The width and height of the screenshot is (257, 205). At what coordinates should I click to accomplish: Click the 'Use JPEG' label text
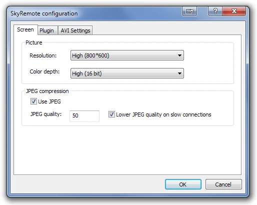click(x=49, y=101)
